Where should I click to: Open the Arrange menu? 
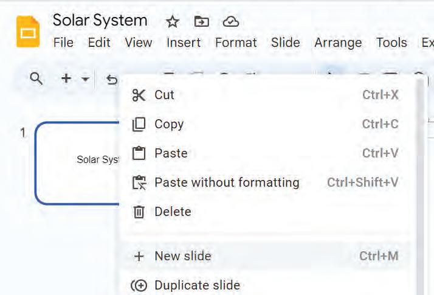pos(338,43)
